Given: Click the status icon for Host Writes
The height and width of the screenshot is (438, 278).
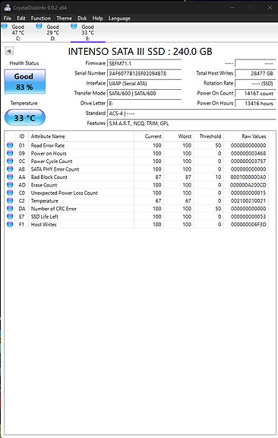Looking at the screenshot, I should click(x=10, y=224).
